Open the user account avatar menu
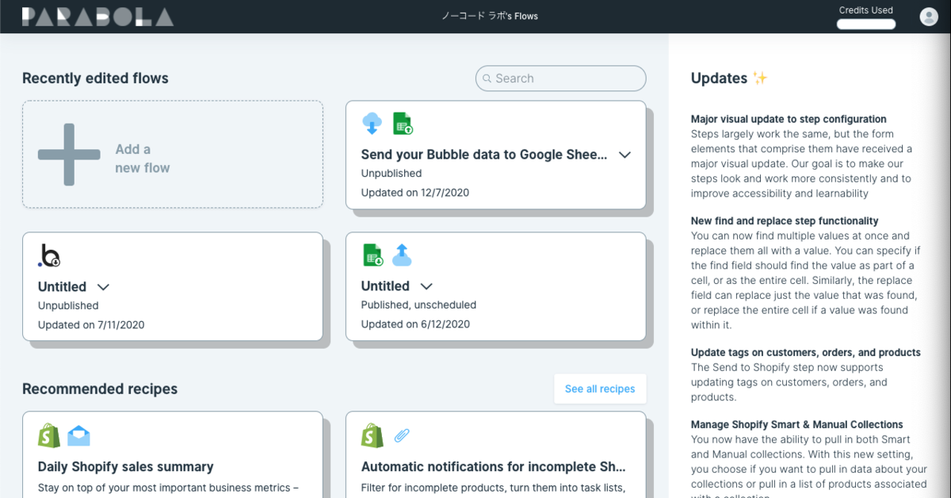Viewport: 951px width, 498px height. (x=928, y=16)
